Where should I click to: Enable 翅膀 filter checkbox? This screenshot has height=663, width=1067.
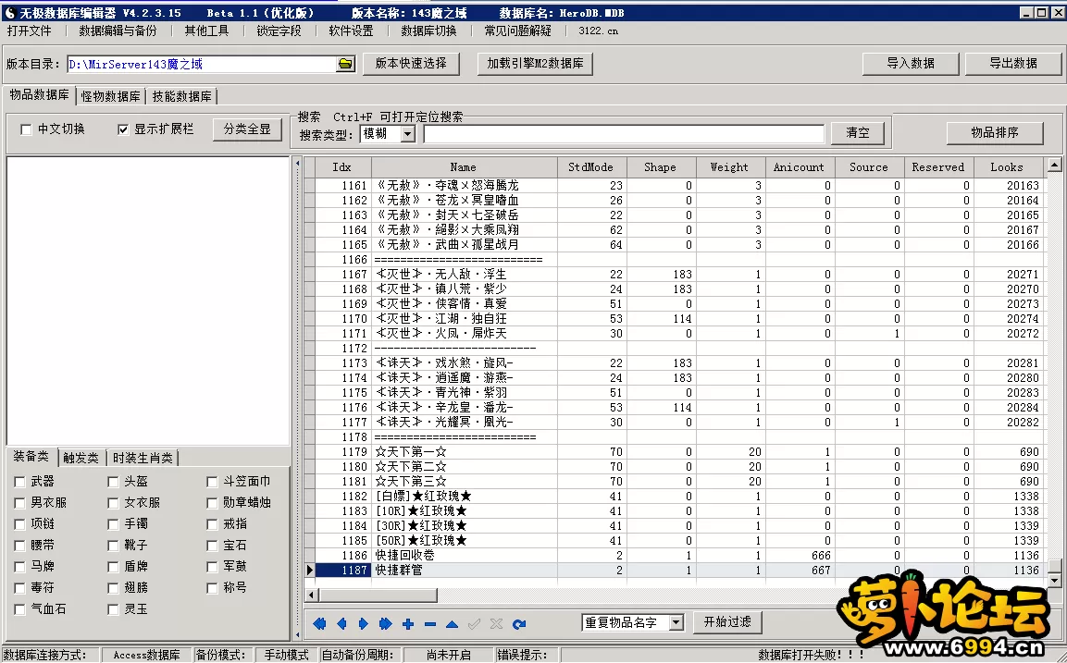click(113, 587)
